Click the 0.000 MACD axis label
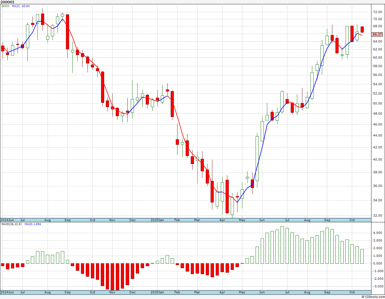This screenshot has height=299, width=385. pyautogui.click(x=377, y=263)
